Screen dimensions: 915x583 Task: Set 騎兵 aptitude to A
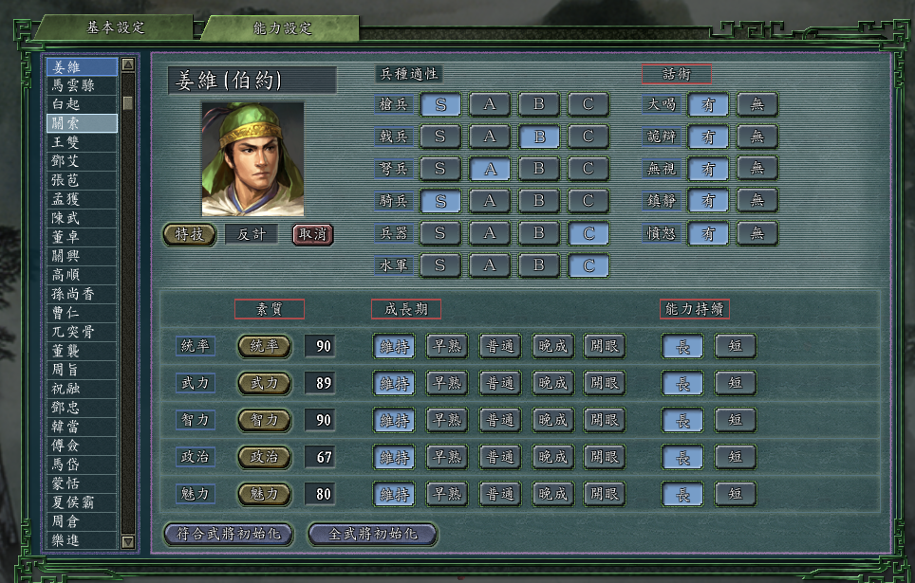pos(490,201)
